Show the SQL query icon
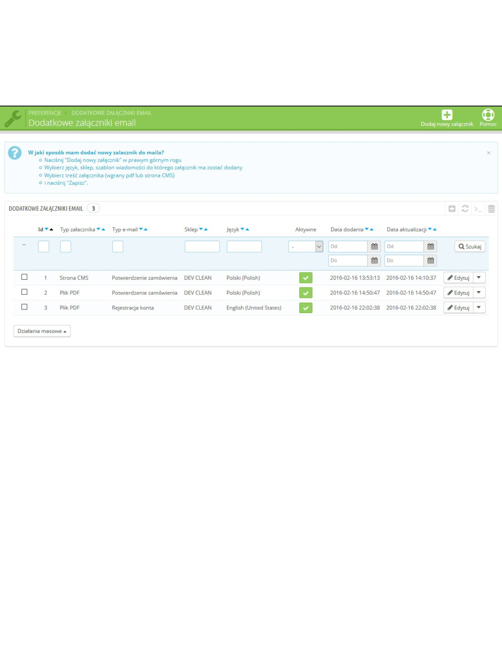 click(478, 209)
